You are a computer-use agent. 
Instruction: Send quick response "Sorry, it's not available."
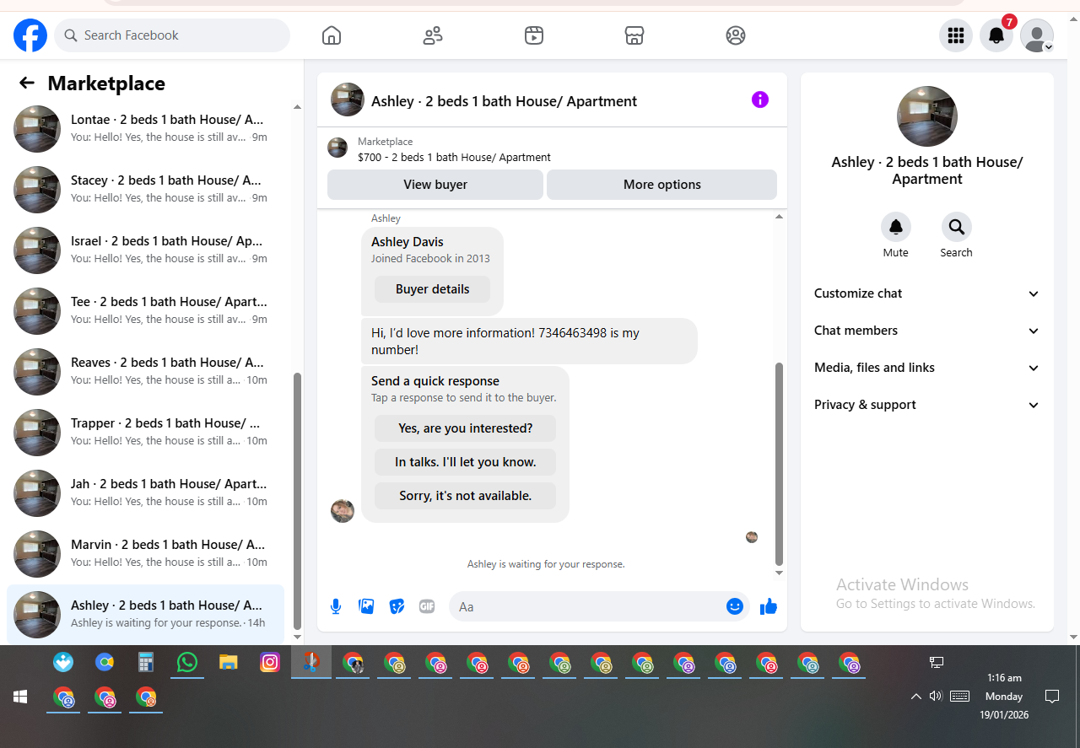tap(465, 496)
